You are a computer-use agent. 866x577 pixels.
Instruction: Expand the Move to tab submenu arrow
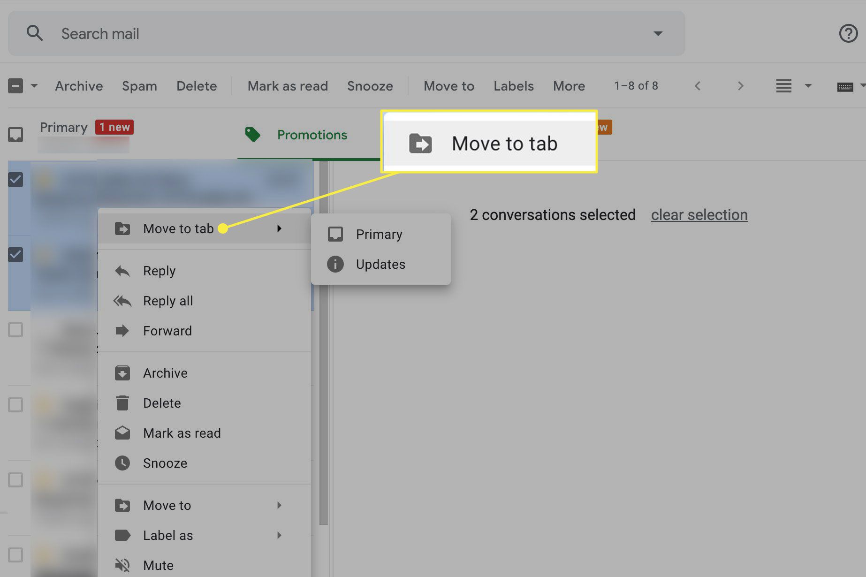pyautogui.click(x=279, y=228)
